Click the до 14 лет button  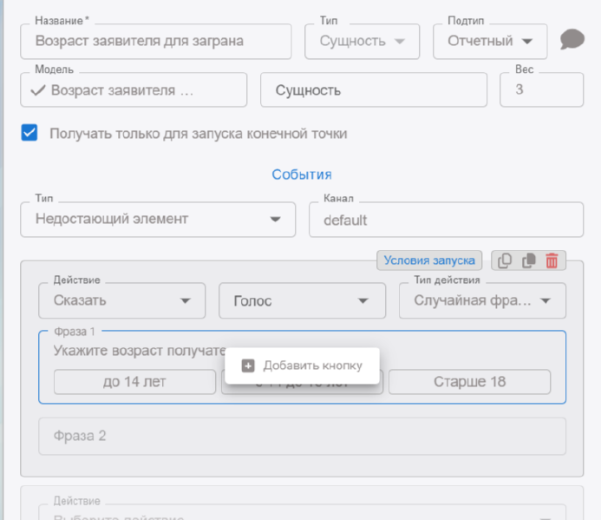tap(134, 381)
